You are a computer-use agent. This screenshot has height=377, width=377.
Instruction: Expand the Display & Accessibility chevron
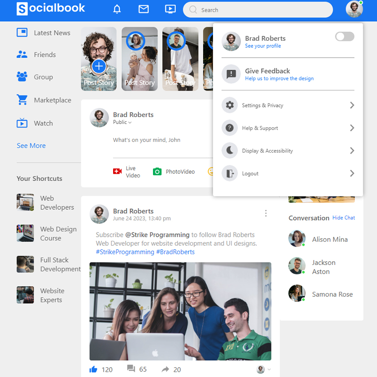point(352,150)
